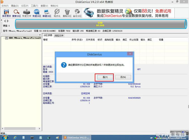This screenshot has height=140, width=189.
Task: Click the 备份分区 (Backup partition) icon
Action: tap(77, 13)
